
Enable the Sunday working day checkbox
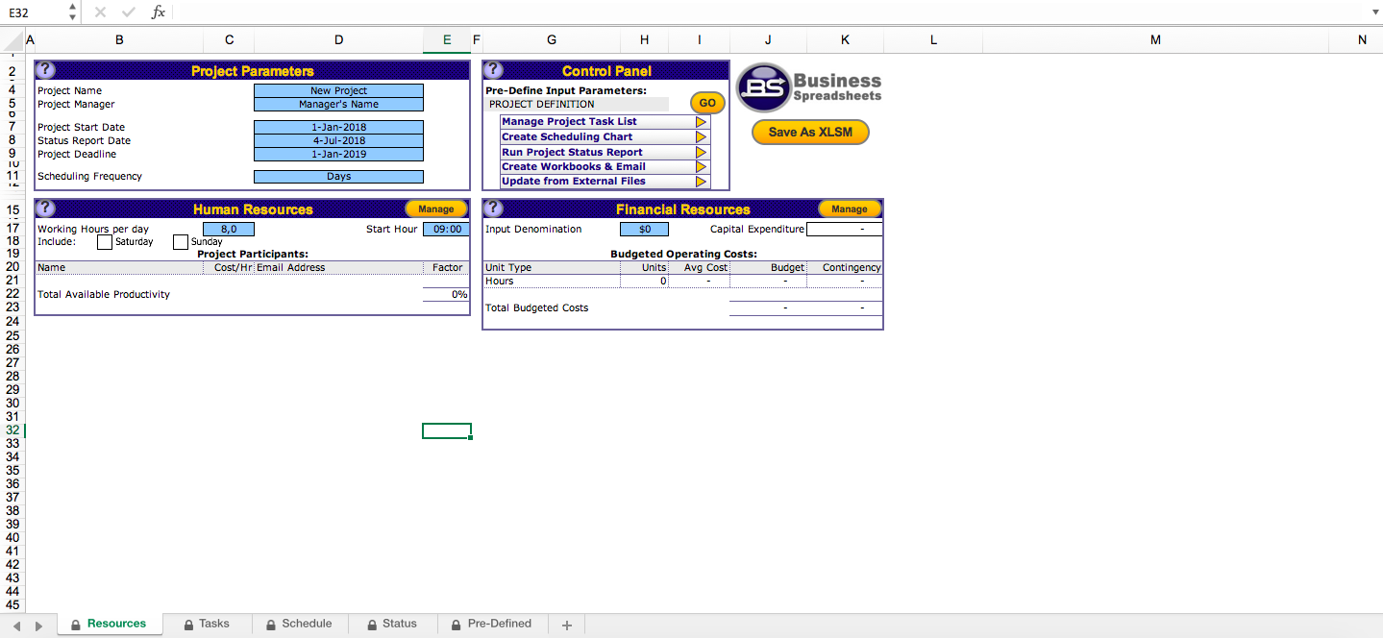(x=180, y=241)
